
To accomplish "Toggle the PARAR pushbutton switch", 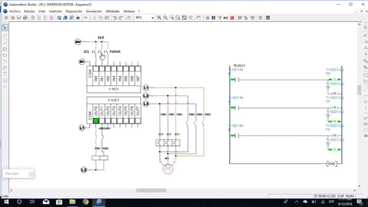I will tap(106, 52).
